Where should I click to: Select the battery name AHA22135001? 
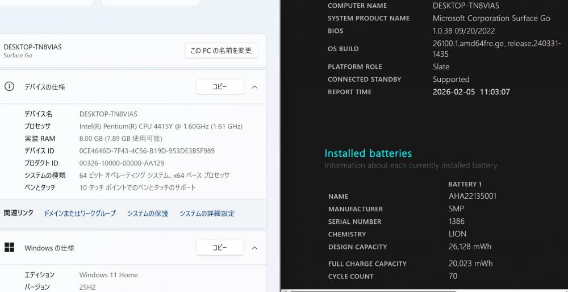tap(473, 197)
